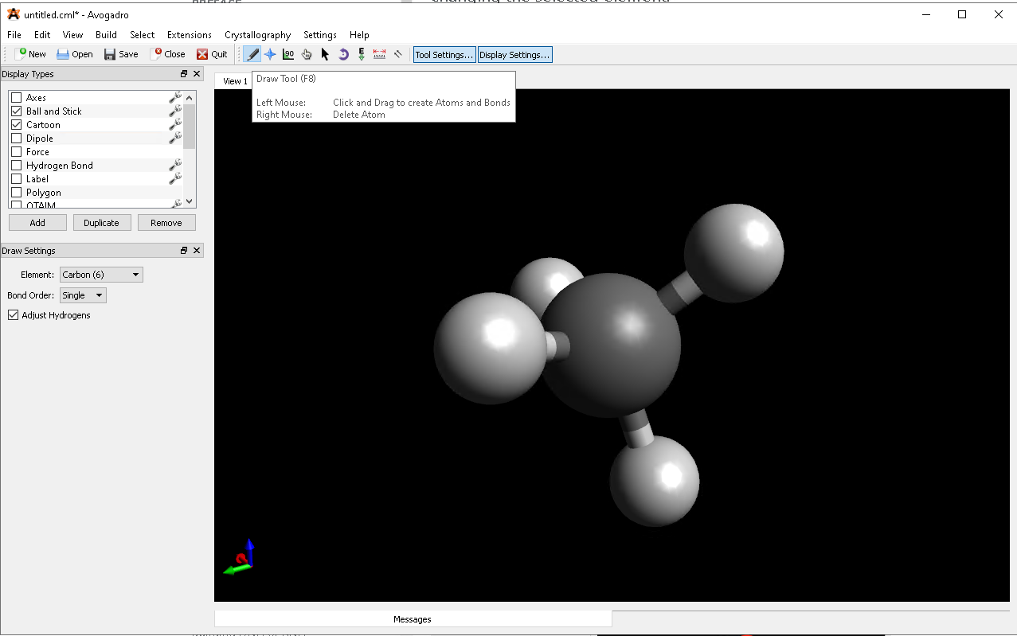Viewport: 1017px width, 636px height.
Task: Select the Draw Tool pencil icon
Action: pos(252,54)
